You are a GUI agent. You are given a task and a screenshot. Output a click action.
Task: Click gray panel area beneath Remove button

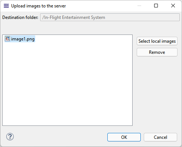[x=157, y=90]
